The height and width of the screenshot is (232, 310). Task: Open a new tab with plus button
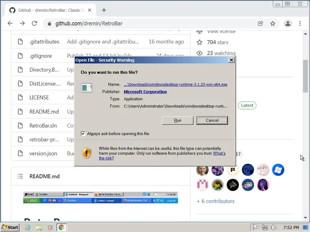[x=104, y=10]
